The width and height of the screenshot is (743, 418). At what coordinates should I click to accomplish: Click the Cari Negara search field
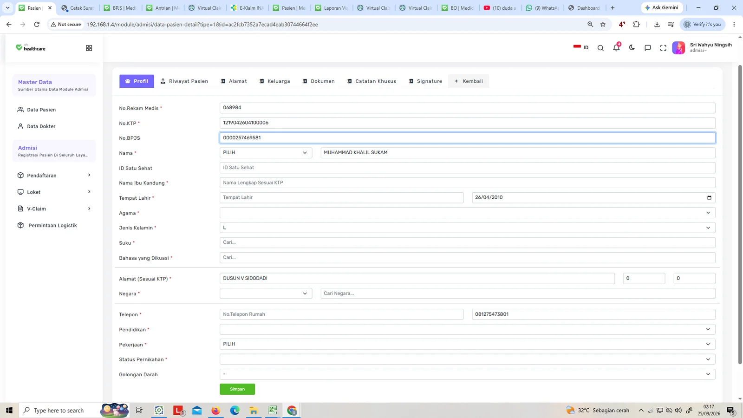click(x=518, y=293)
